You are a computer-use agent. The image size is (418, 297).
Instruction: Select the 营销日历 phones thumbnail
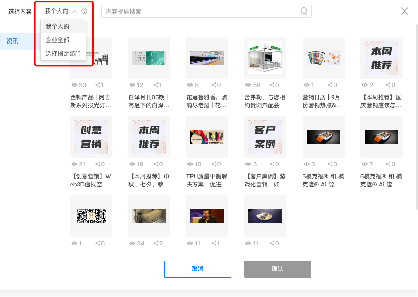(324, 58)
